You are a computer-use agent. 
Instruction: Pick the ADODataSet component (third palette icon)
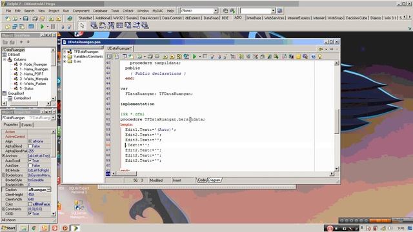tap(111, 26)
